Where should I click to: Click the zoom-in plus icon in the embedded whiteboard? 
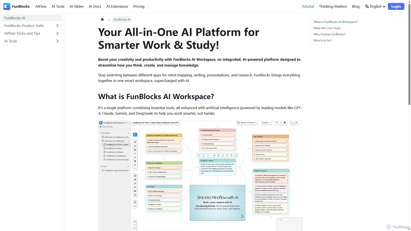(135, 222)
